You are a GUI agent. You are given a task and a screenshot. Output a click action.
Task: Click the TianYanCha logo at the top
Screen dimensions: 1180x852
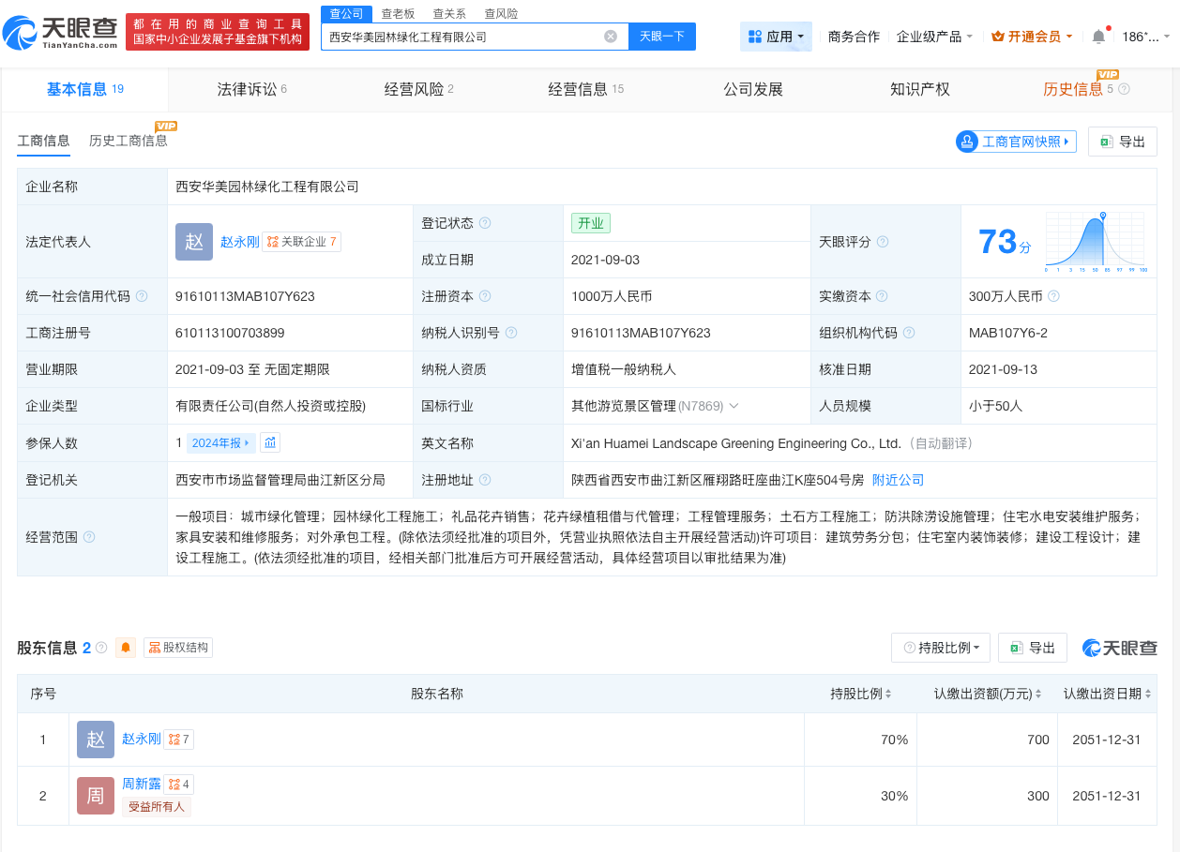tap(61, 34)
